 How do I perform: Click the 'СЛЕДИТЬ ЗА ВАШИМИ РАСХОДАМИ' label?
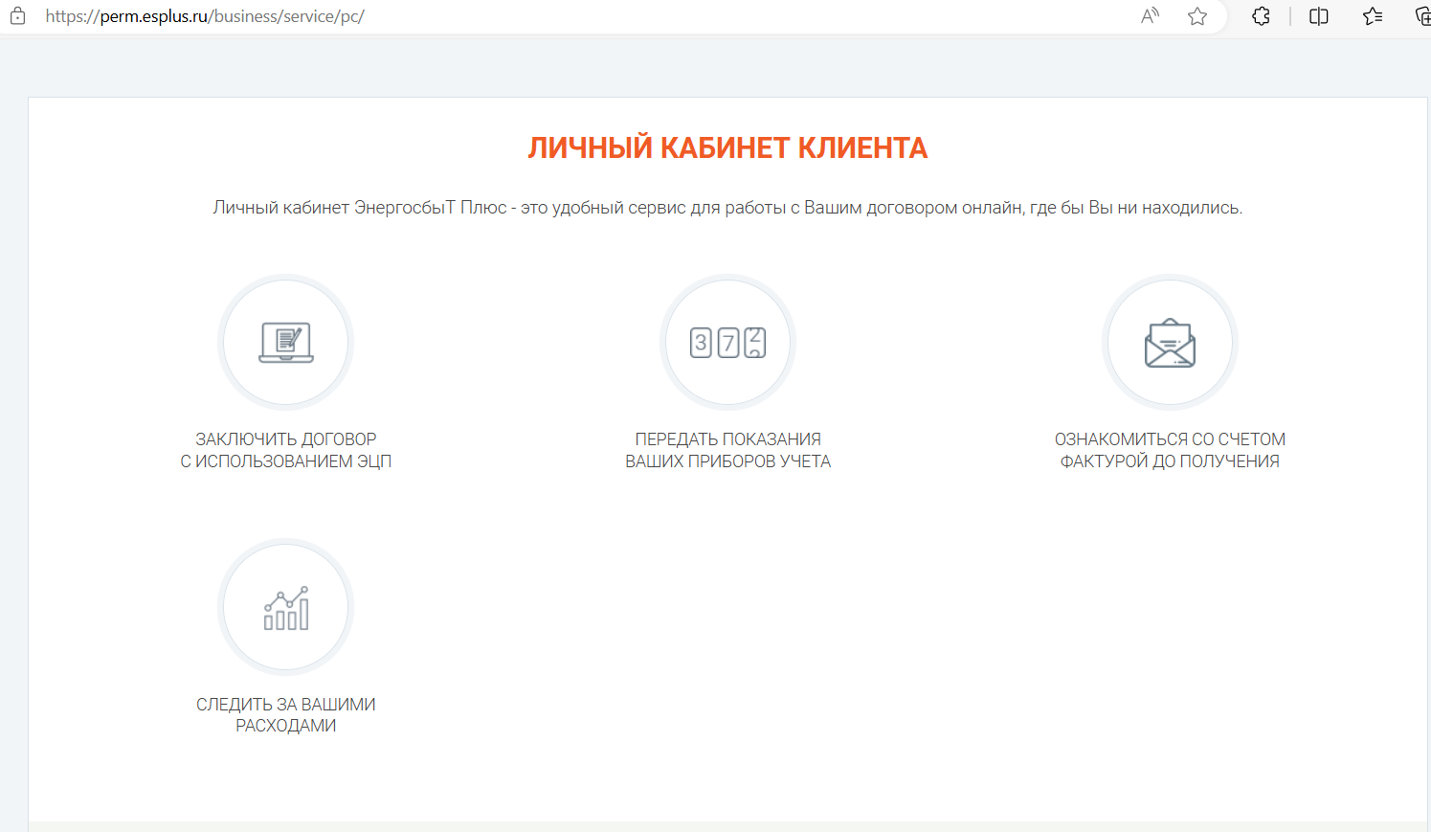point(285,715)
